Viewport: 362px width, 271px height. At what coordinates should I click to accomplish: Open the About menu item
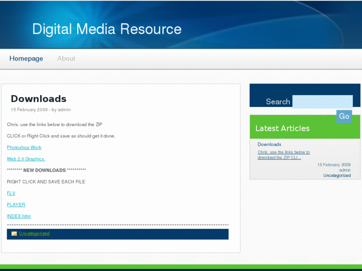tap(66, 58)
